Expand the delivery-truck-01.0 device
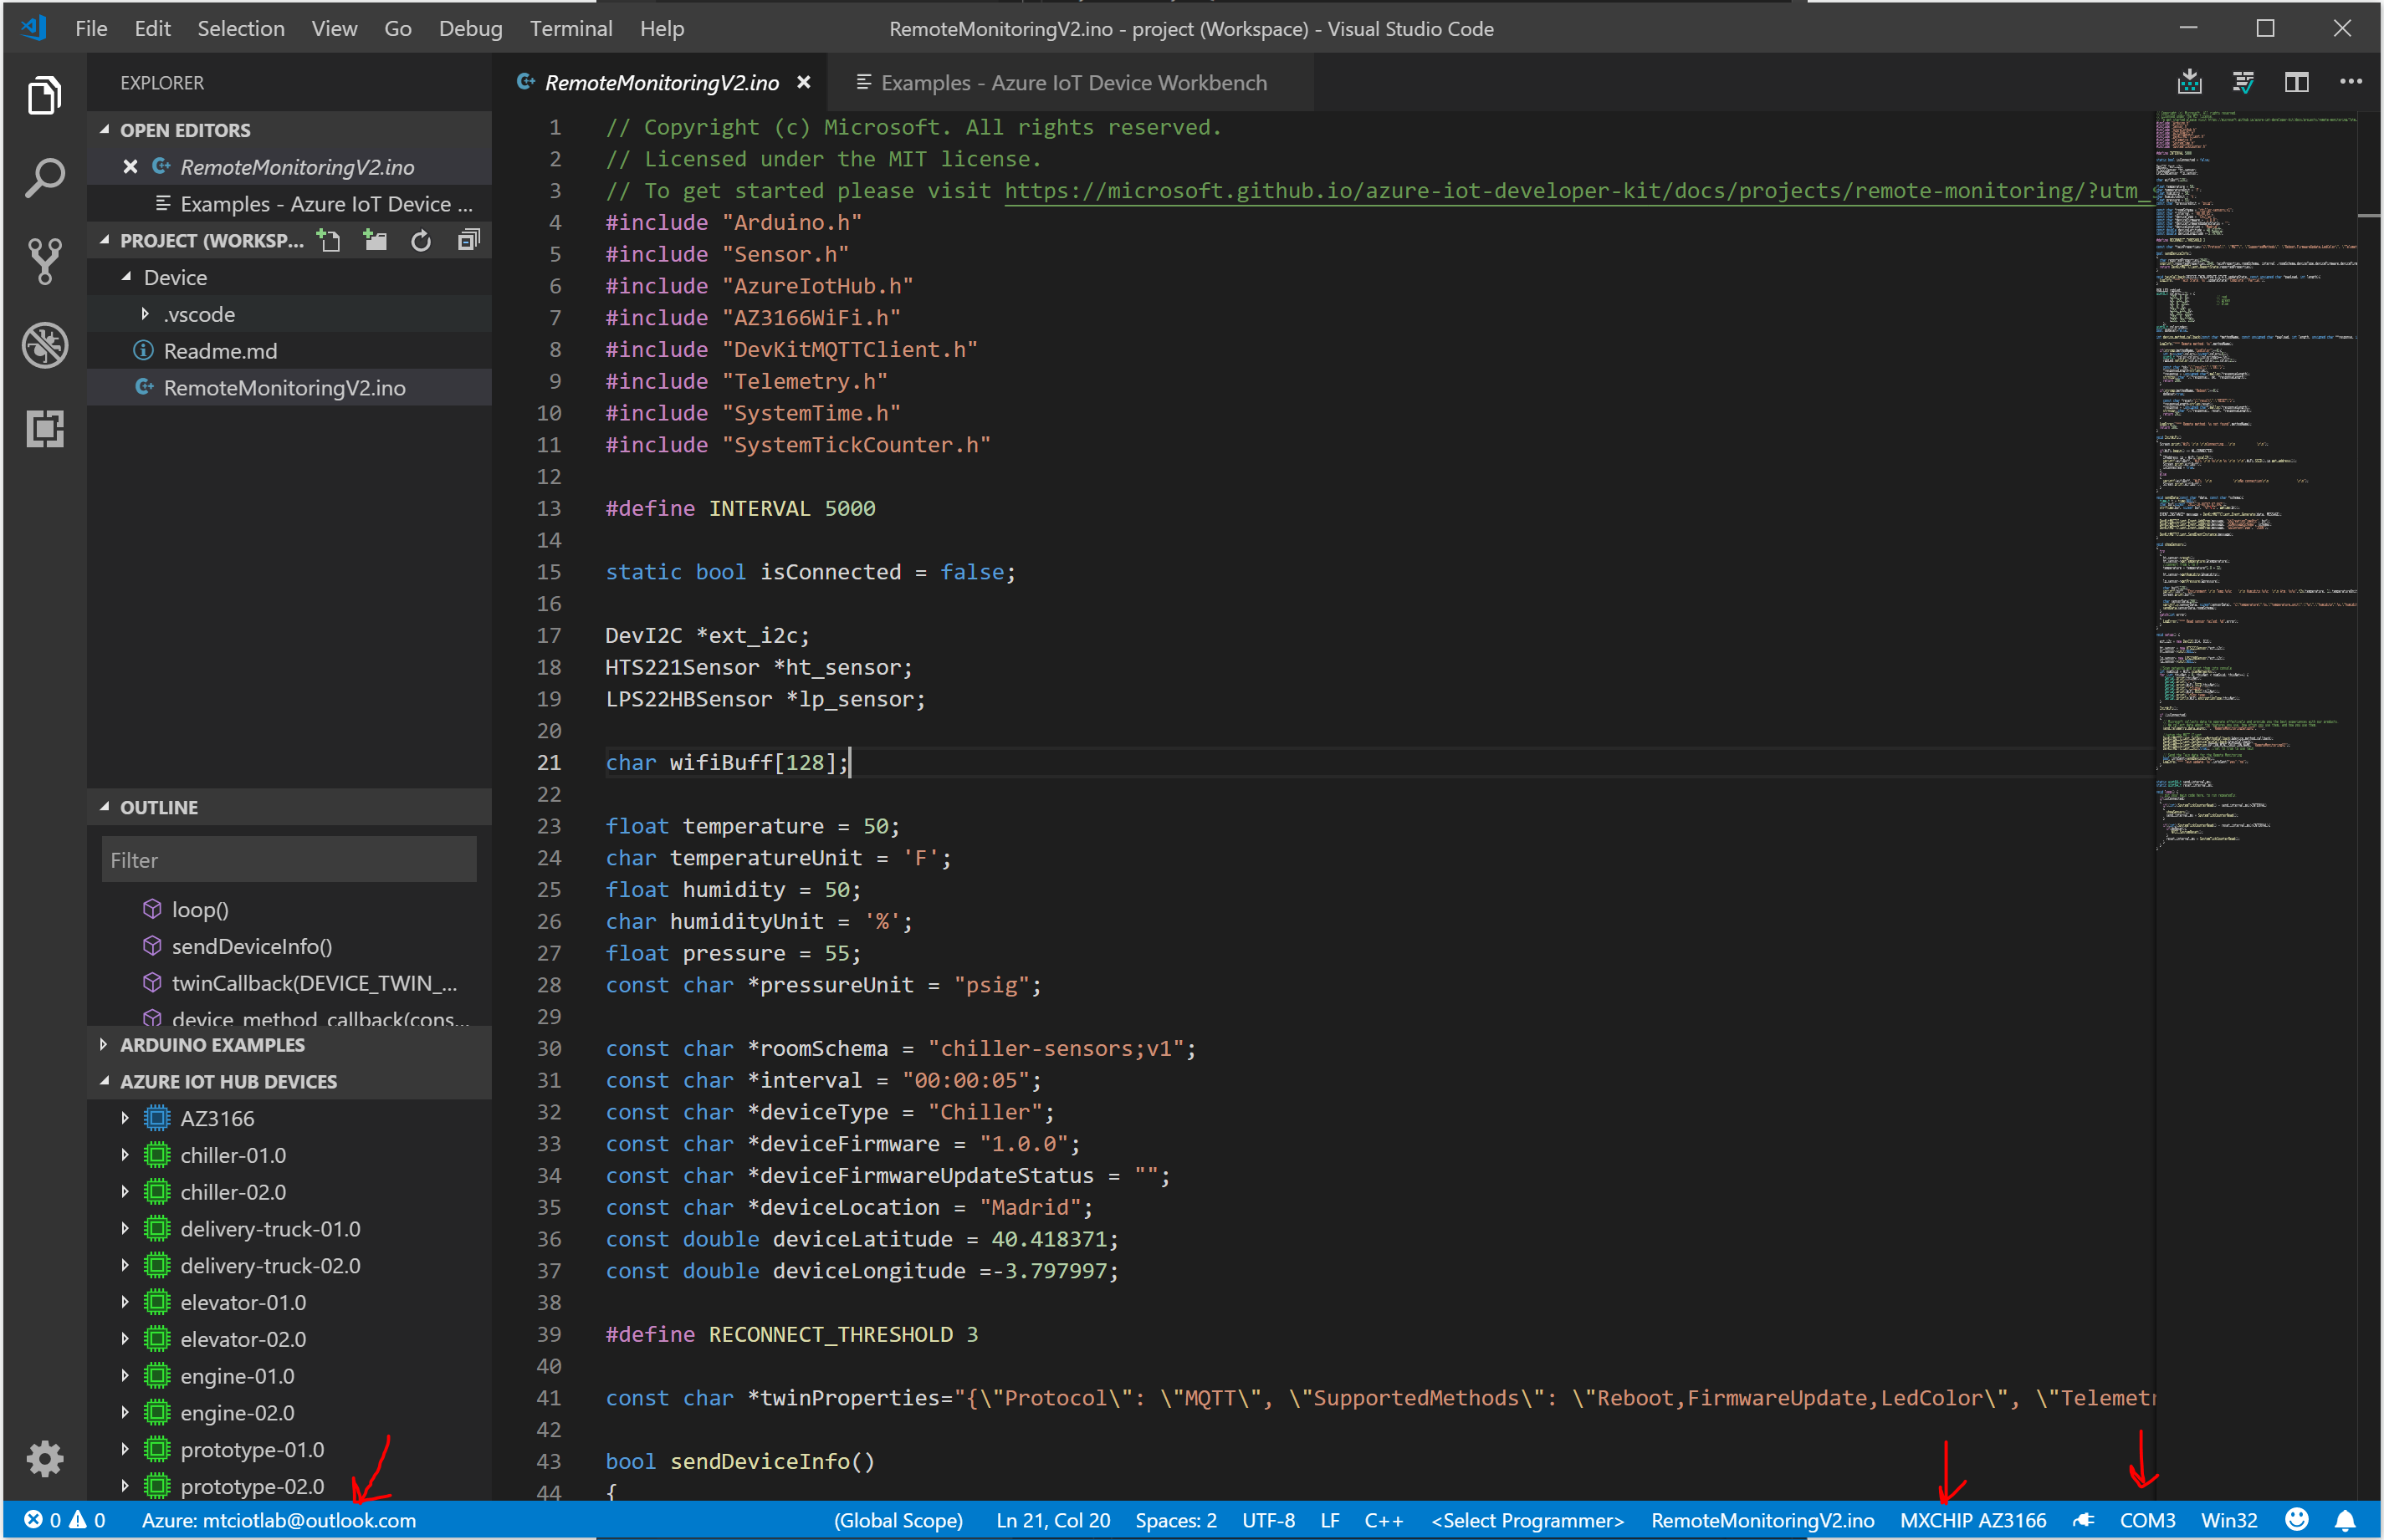 125,1228
